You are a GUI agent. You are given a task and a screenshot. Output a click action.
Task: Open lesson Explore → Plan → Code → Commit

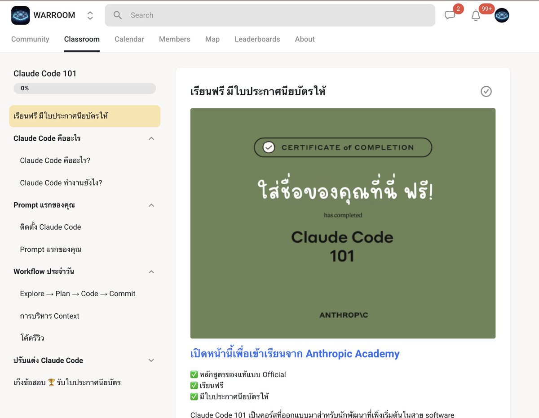[78, 293]
